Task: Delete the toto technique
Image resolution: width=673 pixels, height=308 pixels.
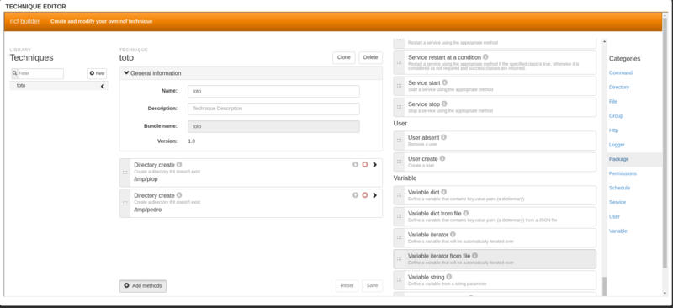Action: click(x=370, y=57)
